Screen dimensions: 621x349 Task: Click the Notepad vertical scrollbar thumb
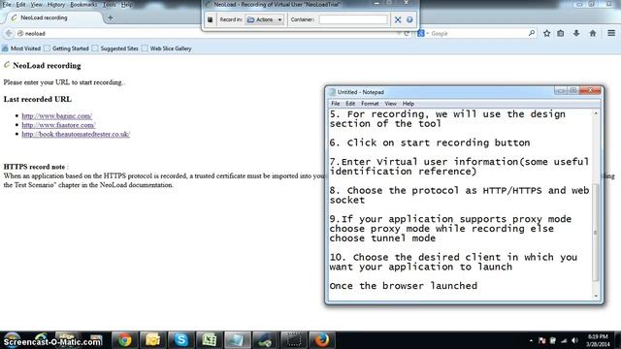click(595, 233)
